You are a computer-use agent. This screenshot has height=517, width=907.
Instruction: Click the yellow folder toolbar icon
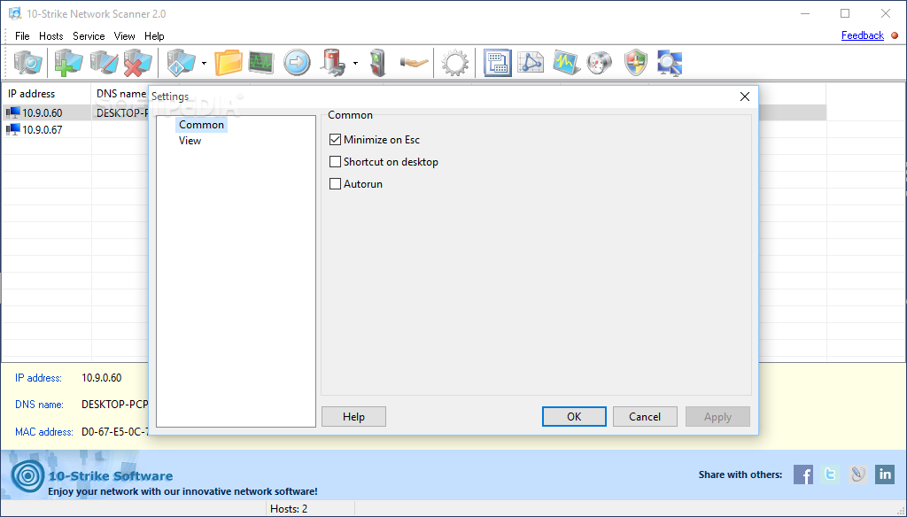click(x=228, y=63)
